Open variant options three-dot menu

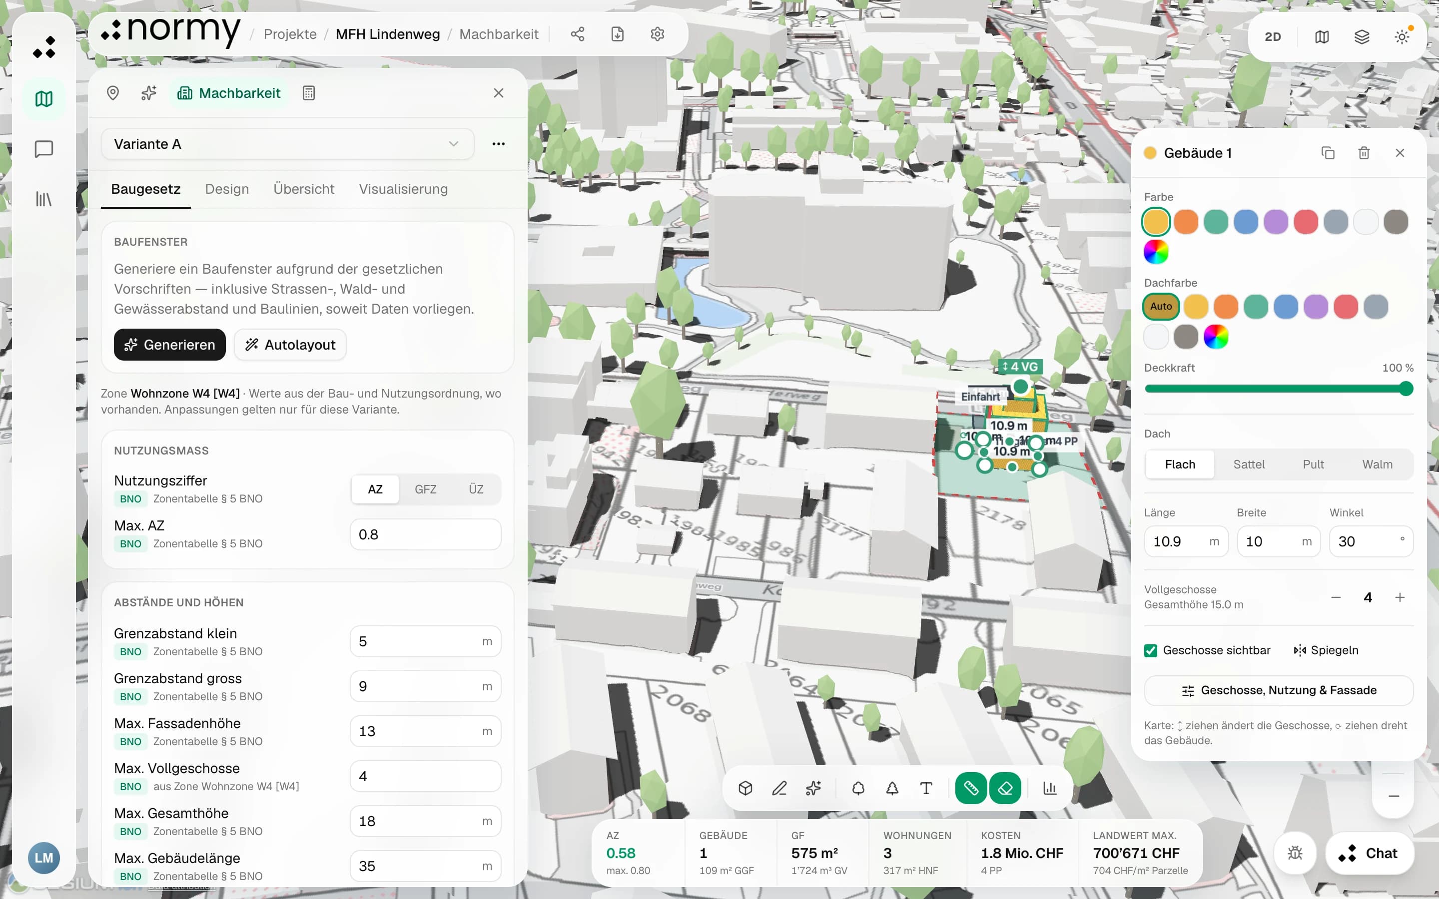pyautogui.click(x=498, y=144)
